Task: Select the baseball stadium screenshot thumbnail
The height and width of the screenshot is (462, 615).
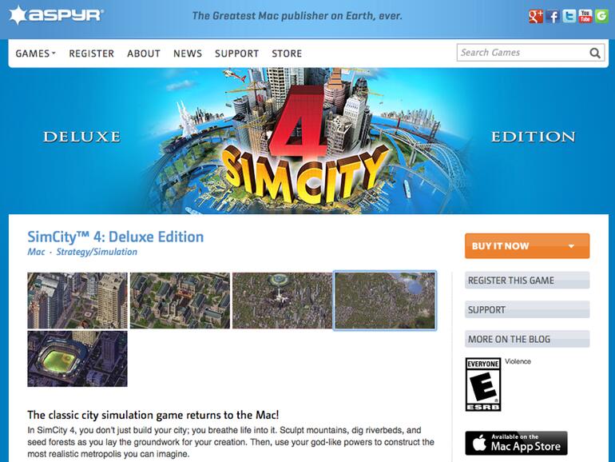Action: (x=77, y=359)
